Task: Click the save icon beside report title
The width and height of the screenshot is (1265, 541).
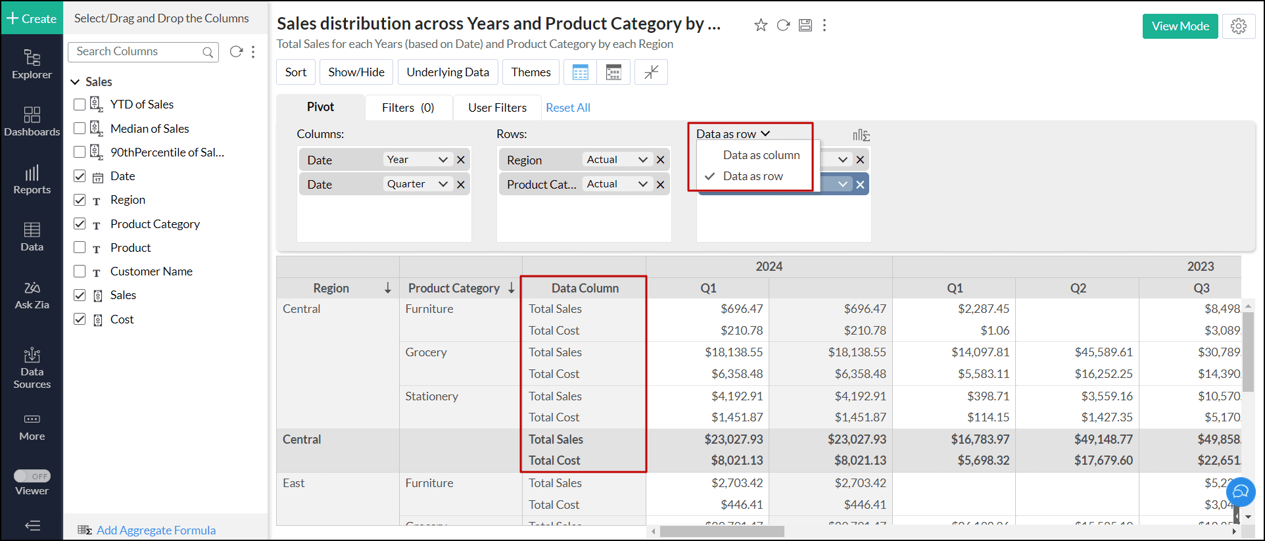Action: tap(805, 25)
